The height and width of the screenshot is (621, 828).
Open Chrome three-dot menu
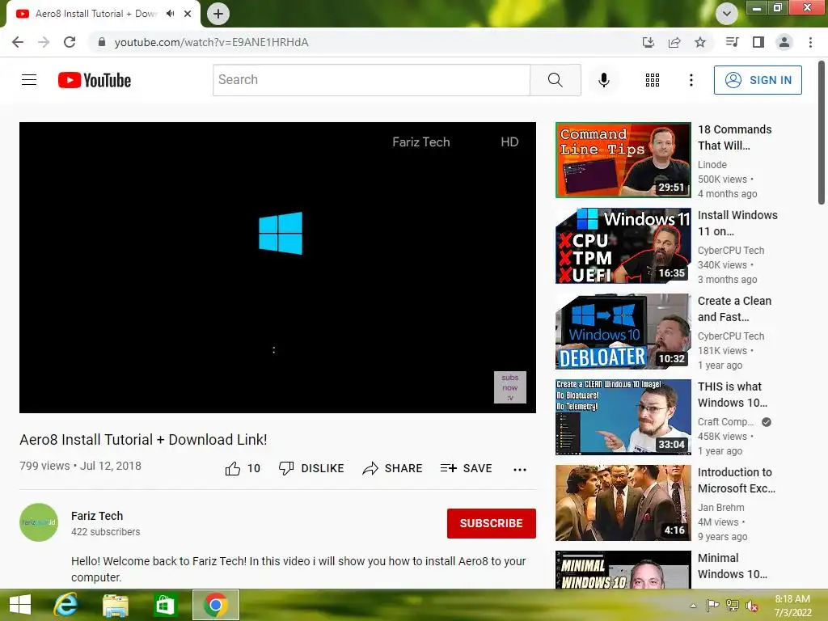810,42
